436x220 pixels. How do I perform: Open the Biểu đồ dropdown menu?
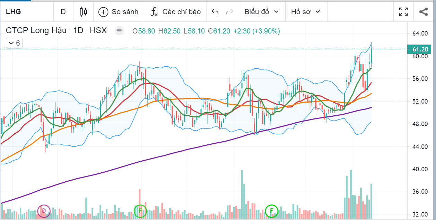[262, 12]
